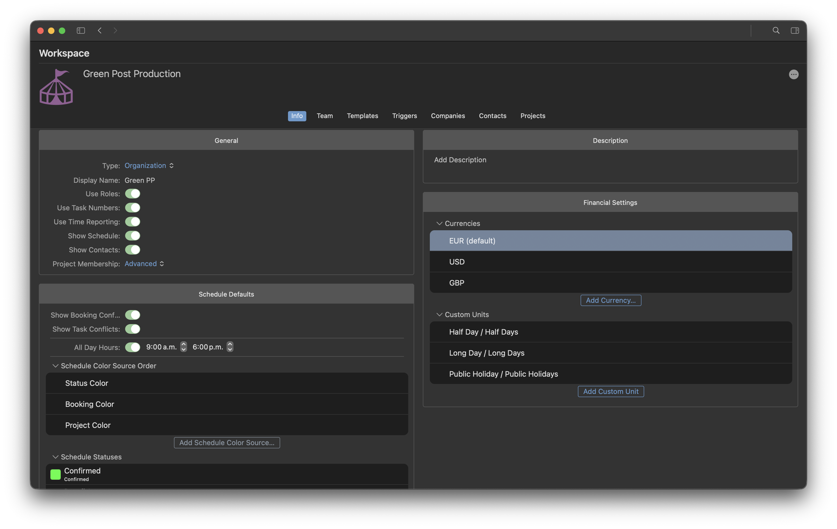Screen dimensions: 837x529
Task: Click the forward navigation arrow
Action: coord(115,30)
